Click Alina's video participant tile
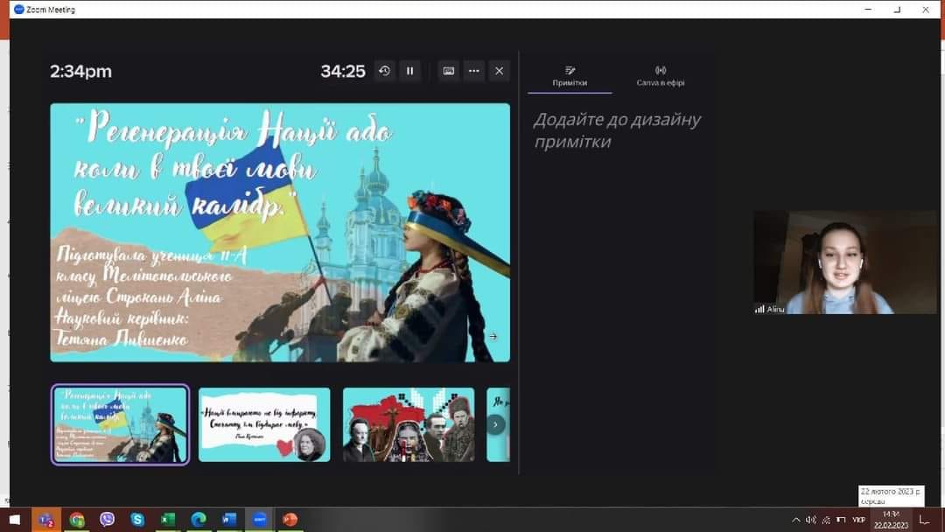 (x=843, y=262)
